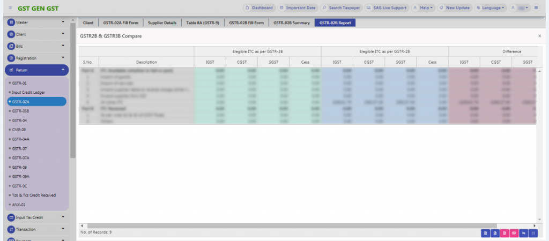Click the Master section round icon
The image size is (549, 241).
tap(11, 22)
